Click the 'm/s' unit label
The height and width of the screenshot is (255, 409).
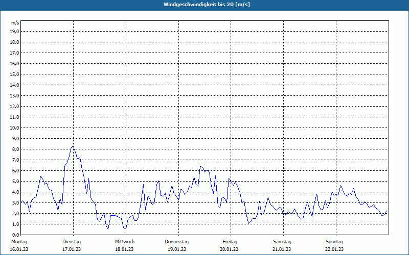(15, 23)
